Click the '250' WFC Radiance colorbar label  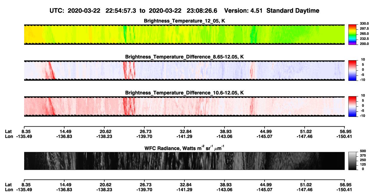(363, 160)
